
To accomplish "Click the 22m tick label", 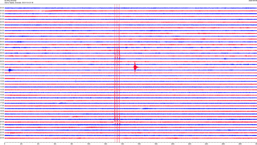I will (x=190, y=144).
